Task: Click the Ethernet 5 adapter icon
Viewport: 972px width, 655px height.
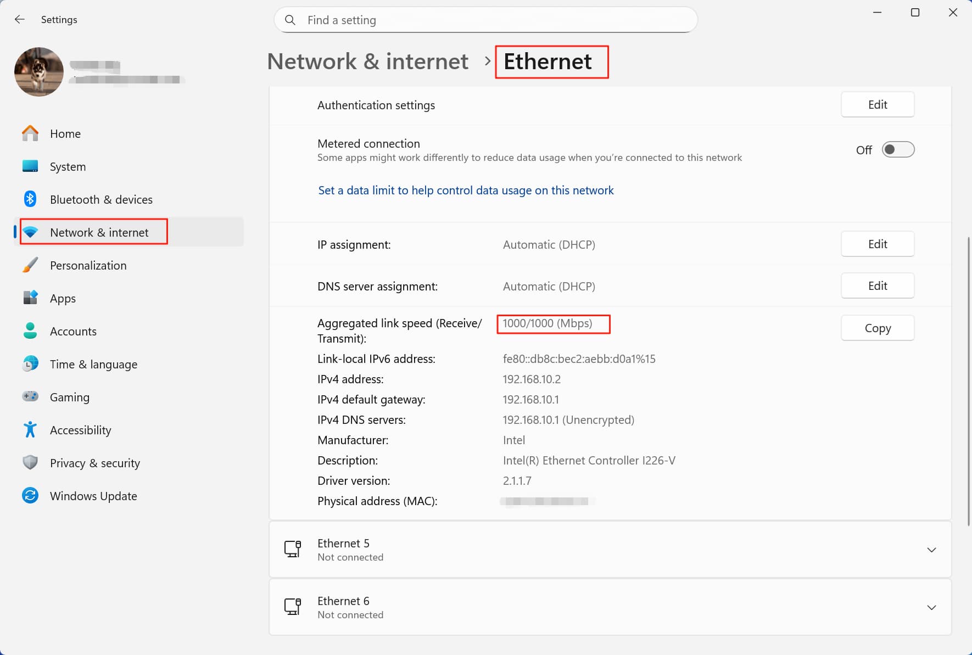Action: point(293,549)
